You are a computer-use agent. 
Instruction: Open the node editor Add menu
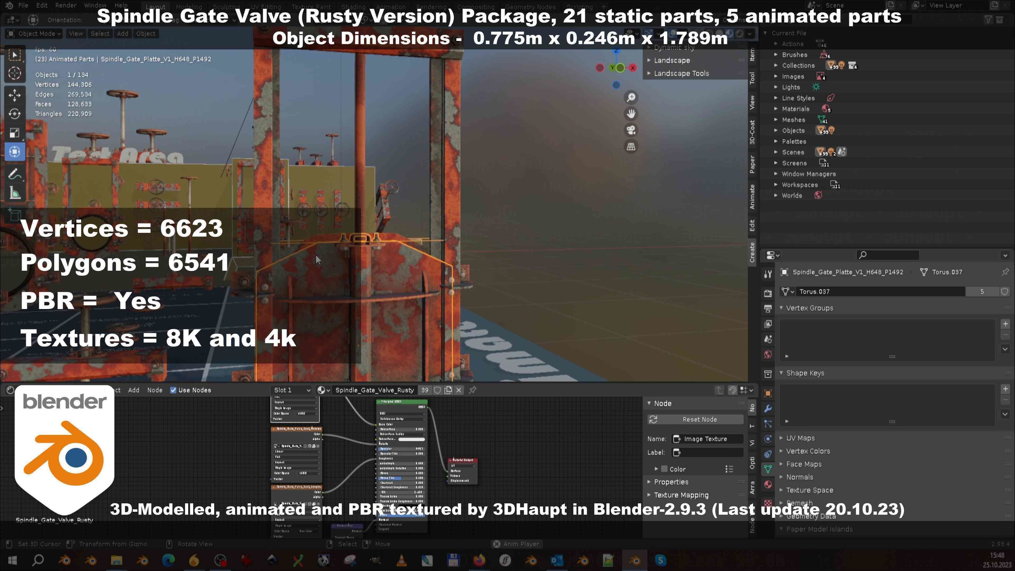(133, 390)
